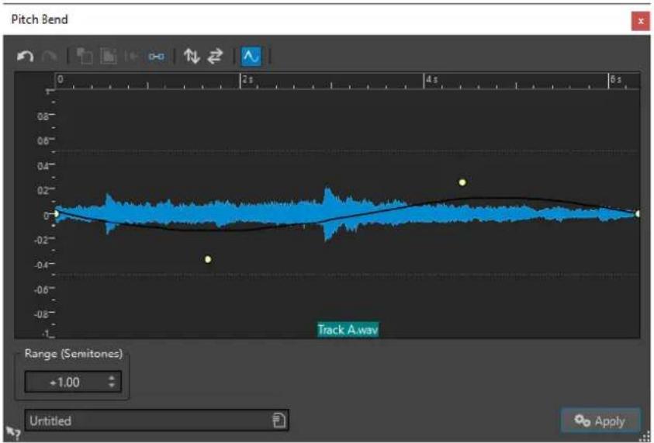Screen dimensions: 654x443
Task: Click the Paste envelope icon
Action: (109, 57)
